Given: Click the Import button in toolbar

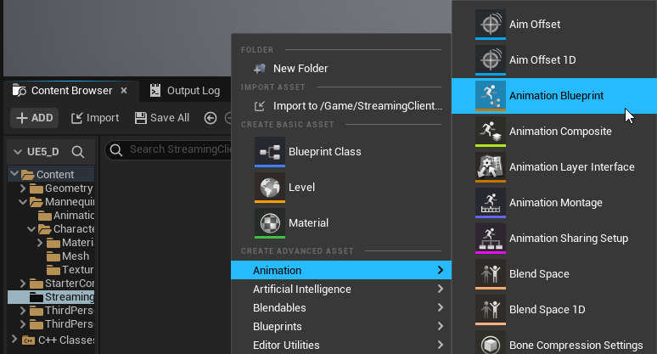Looking at the screenshot, I should [x=95, y=118].
